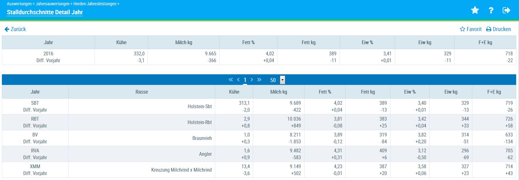519x180 pixels.
Task: Add page to favorites via Favorit link
Action: [x=471, y=29]
